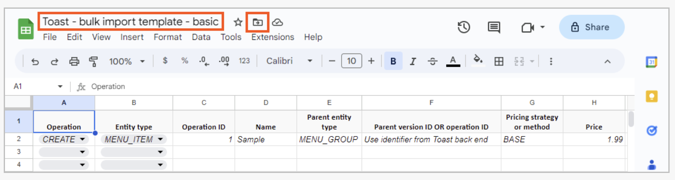Click the print icon in toolbar
The width and height of the screenshot is (675, 180).
pos(74,61)
